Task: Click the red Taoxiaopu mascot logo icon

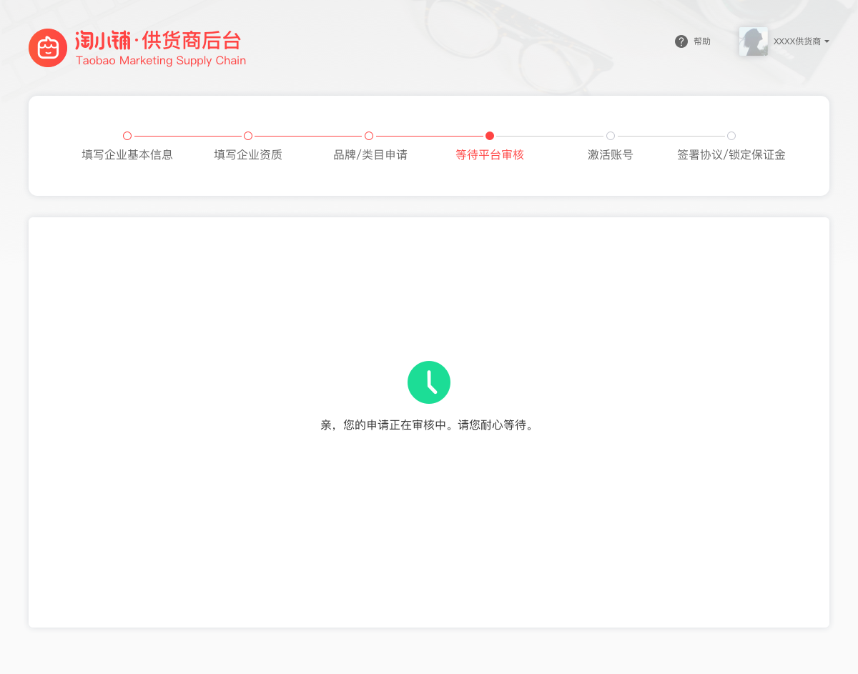Action: [x=48, y=48]
